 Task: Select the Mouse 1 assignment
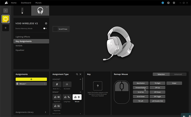click(x=31, y=84)
